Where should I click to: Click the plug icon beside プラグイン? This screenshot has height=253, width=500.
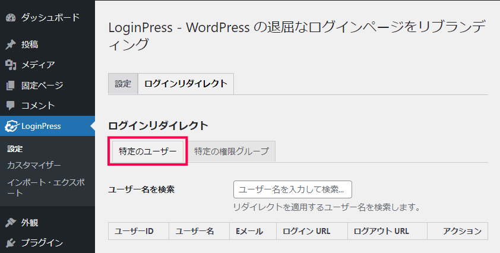11,243
